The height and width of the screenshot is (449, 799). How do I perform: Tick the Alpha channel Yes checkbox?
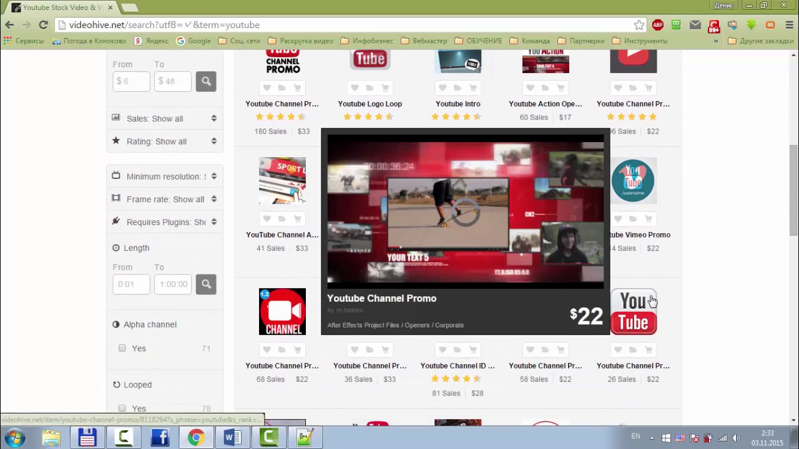pyautogui.click(x=122, y=348)
